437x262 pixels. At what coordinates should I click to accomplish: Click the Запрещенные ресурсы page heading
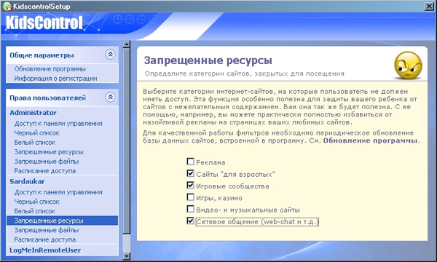(x=208, y=60)
